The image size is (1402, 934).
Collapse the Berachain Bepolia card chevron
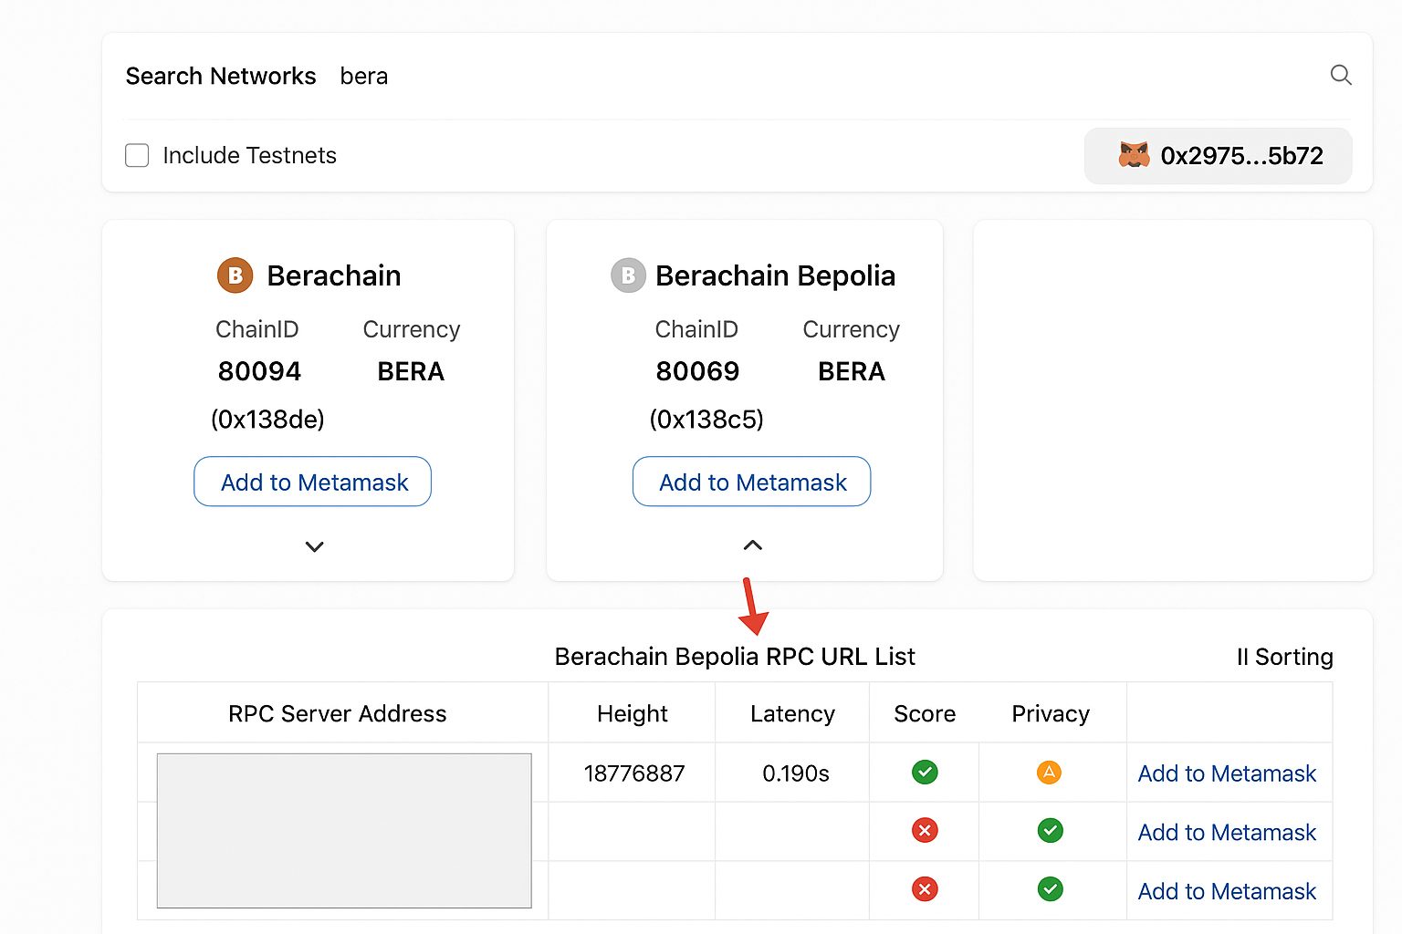(752, 545)
